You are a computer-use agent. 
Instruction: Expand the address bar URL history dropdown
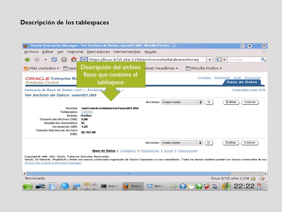[x=210, y=59]
